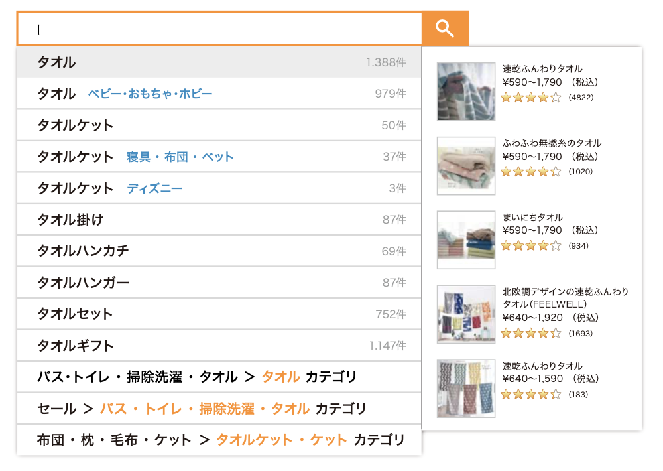Click the まいにちタオル product title
Image resolution: width=663 pixels, height=471 pixels.
point(532,217)
